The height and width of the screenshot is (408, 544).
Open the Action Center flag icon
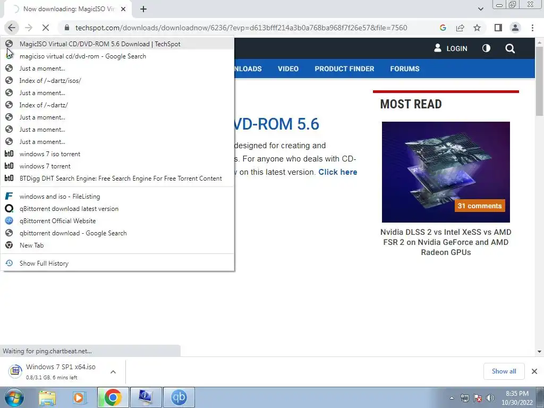(478, 398)
